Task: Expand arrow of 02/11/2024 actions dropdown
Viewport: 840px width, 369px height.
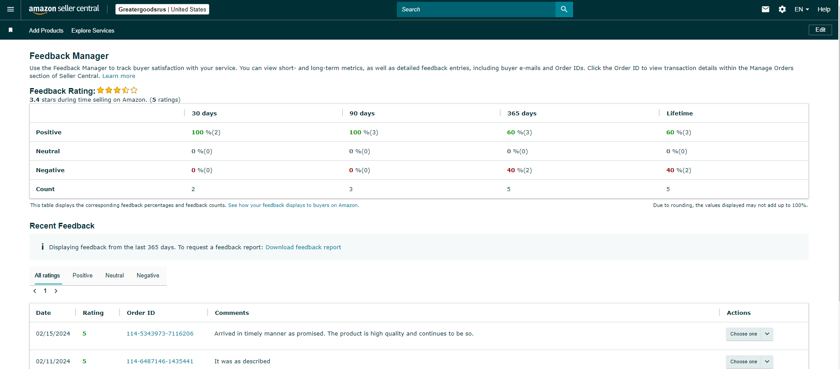Action: tap(767, 362)
